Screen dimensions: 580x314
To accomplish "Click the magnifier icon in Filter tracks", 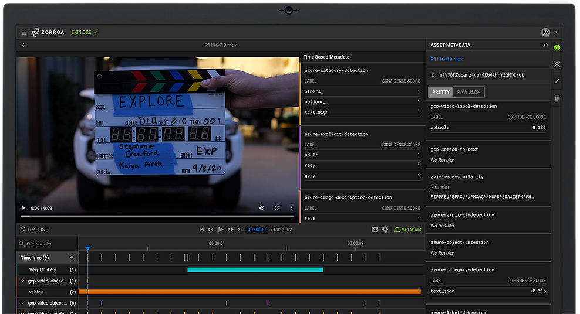I will pos(22,244).
